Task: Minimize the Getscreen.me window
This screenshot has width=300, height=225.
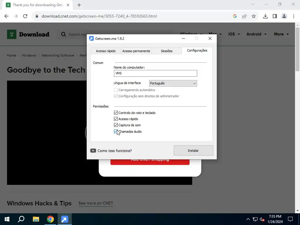Action: (x=183, y=38)
